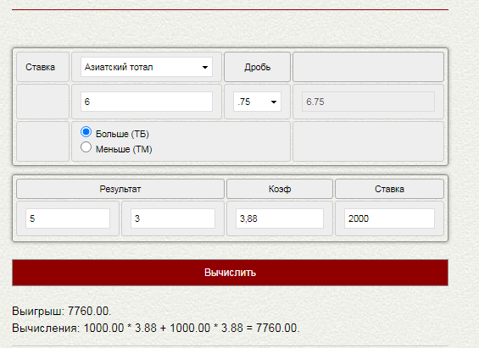This screenshot has width=479, height=348.
Task: Select the Меньше (ТМ) radio button
Action: pyautogui.click(x=86, y=147)
